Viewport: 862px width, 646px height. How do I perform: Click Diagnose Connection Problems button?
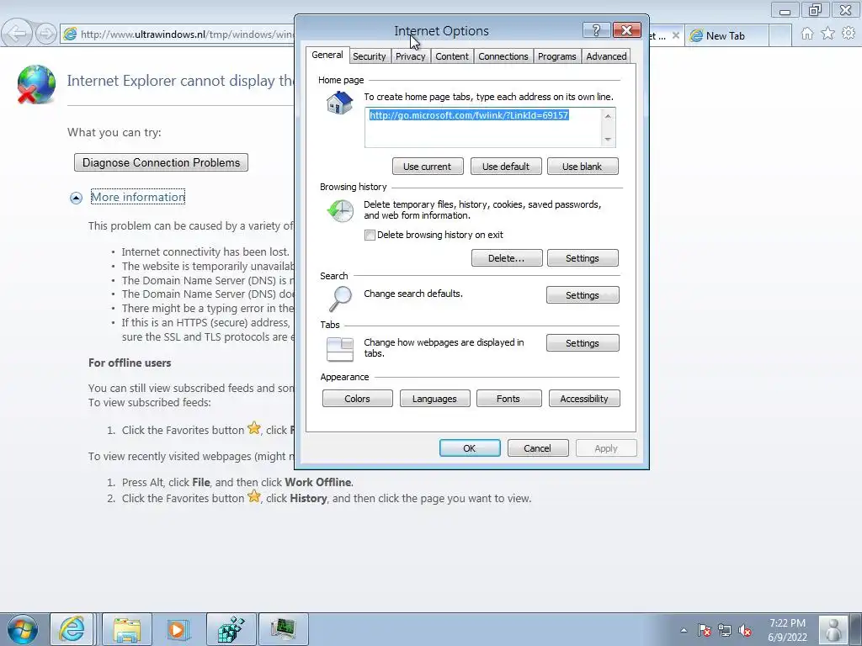(x=161, y=162)
